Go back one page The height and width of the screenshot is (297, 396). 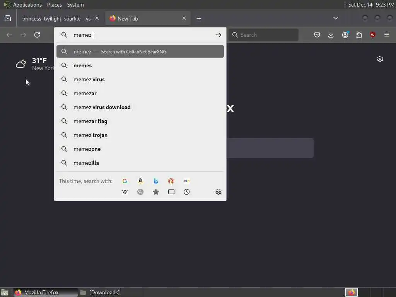point(9,35)
